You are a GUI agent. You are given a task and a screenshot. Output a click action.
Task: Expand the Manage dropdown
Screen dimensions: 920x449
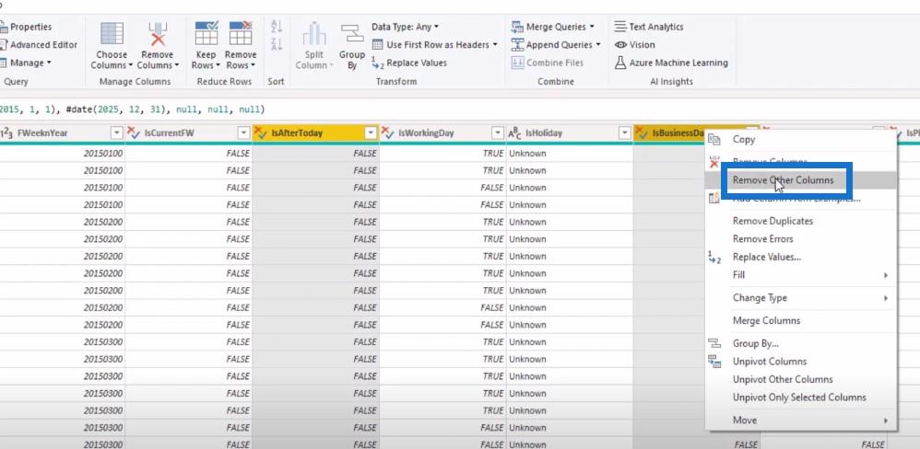coord(26,63)
